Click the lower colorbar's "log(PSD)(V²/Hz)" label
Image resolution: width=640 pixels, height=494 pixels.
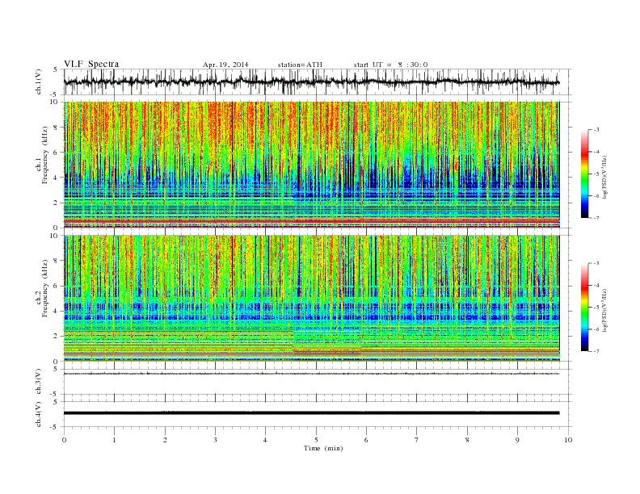tap(604, 309)
